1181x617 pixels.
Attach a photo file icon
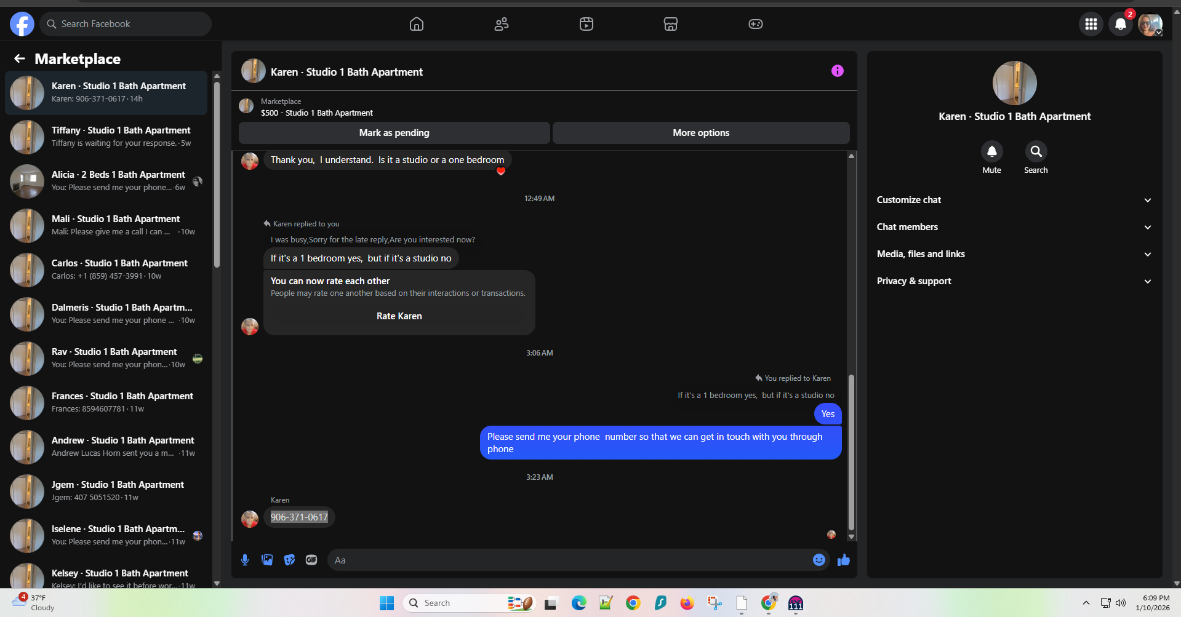click(267, 560)
